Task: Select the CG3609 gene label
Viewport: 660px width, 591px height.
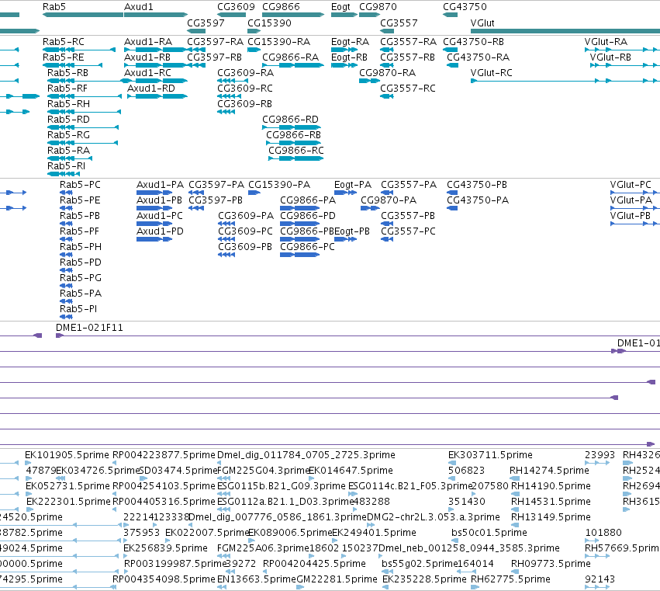Action: (x=236, y=7)
